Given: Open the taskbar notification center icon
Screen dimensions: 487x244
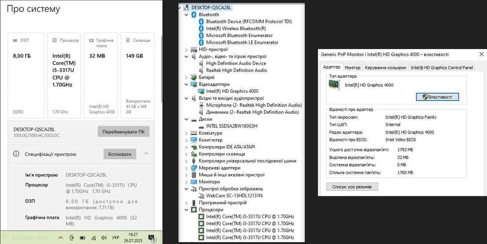Looking at the screenshot, I should pyautogui.click(x=152, y=238).
